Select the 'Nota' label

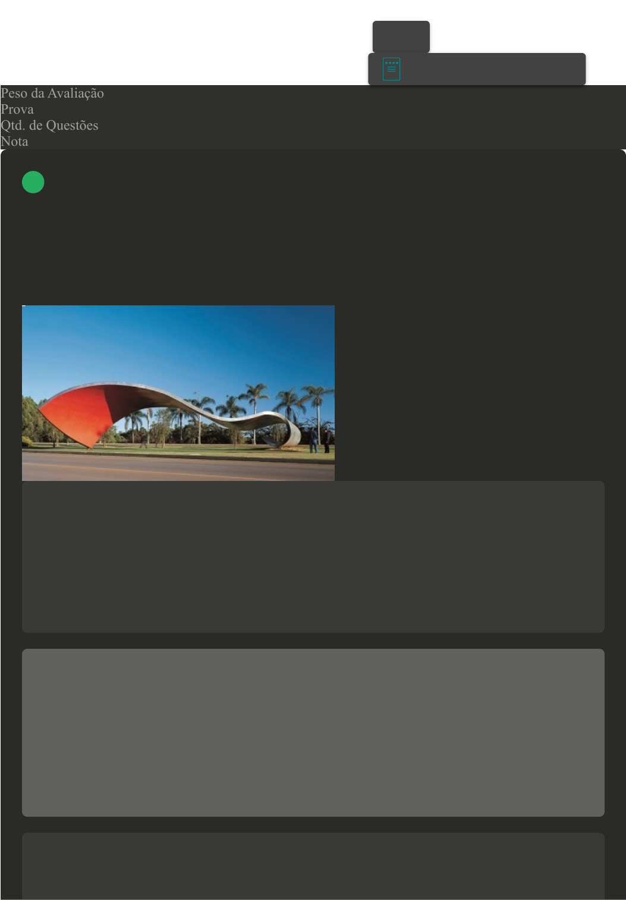pos(14,142)
